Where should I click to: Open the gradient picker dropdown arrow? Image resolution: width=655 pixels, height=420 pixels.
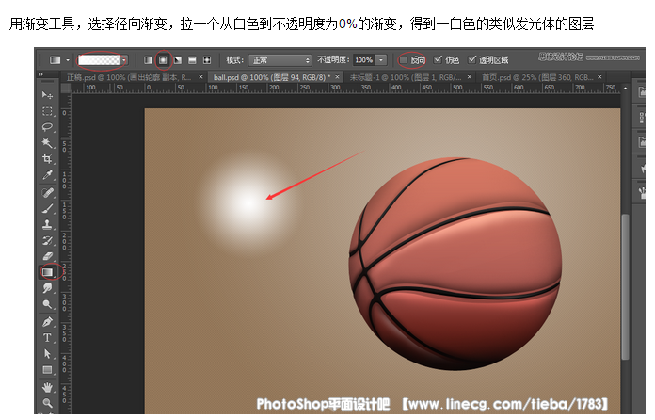coord(124,60)
